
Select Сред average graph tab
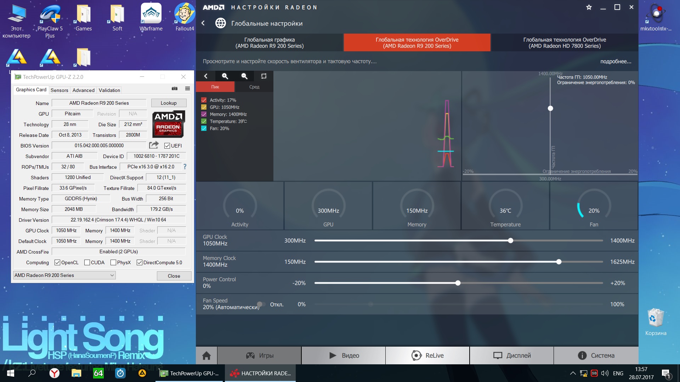pos(254,87)
